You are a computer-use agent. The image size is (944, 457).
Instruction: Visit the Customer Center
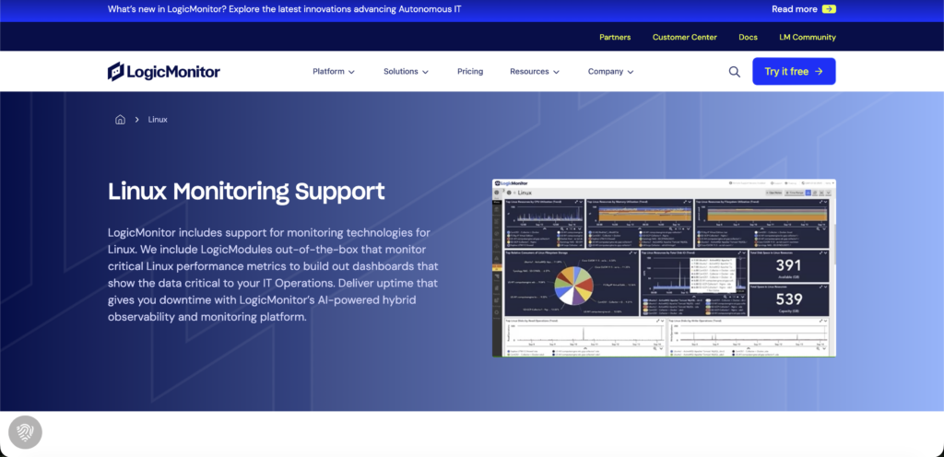[x=685, y=37]
